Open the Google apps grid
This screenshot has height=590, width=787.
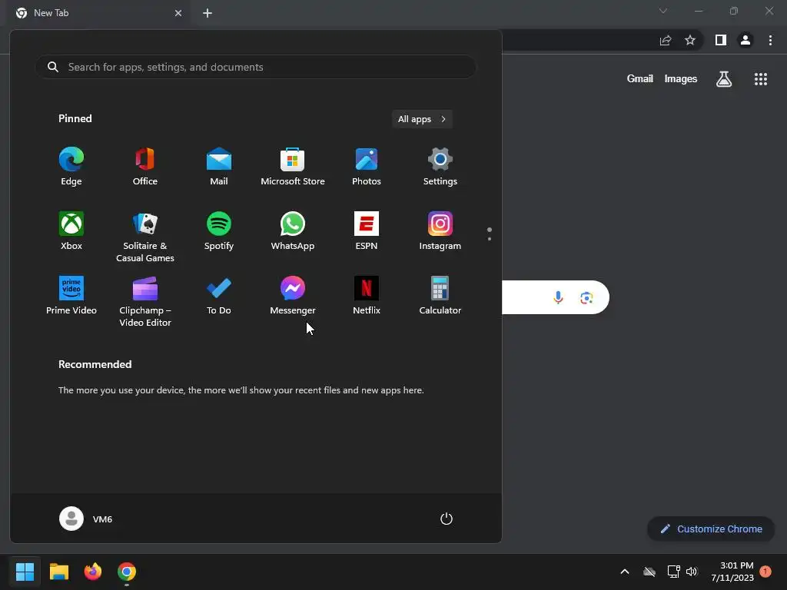[761, 79]
